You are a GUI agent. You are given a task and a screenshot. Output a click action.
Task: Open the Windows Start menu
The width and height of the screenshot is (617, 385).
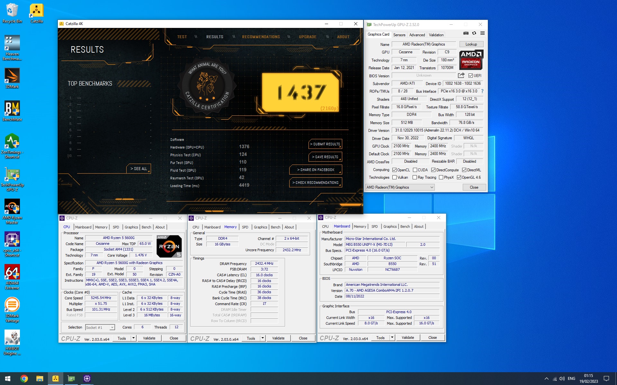[8, 379]
